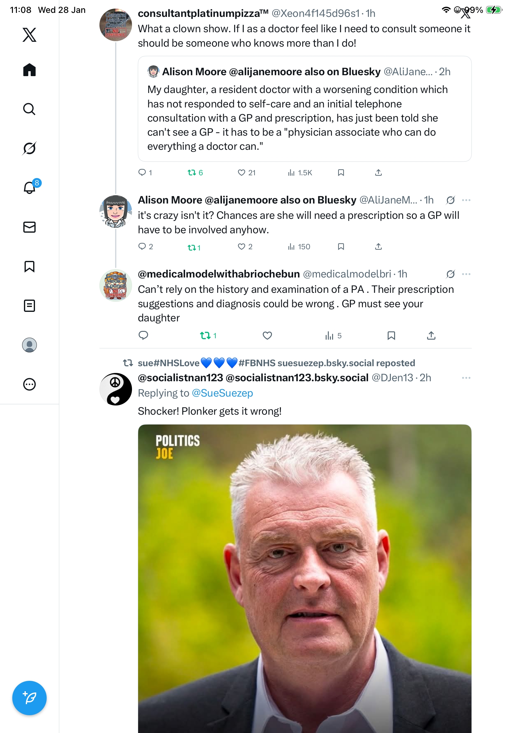512x733 pixels.
Task: Go to the Home timeline
Action: tap(29, 70)
